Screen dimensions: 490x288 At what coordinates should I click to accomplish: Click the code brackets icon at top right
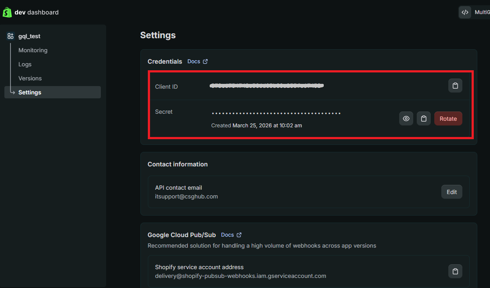point(465,12)
